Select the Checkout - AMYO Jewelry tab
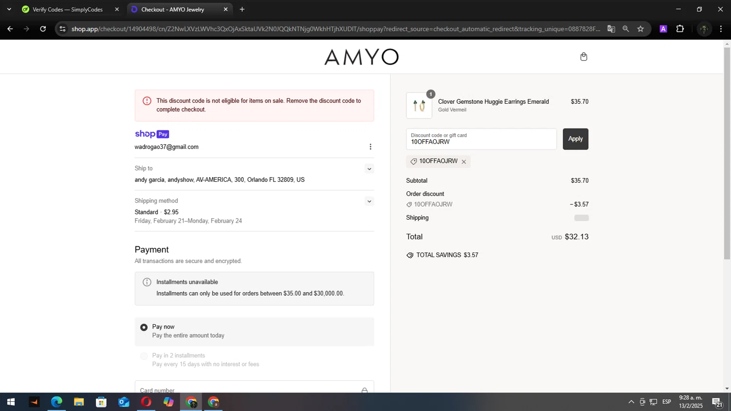The width and height of the screenshot is (731, 411). (173, 9)
